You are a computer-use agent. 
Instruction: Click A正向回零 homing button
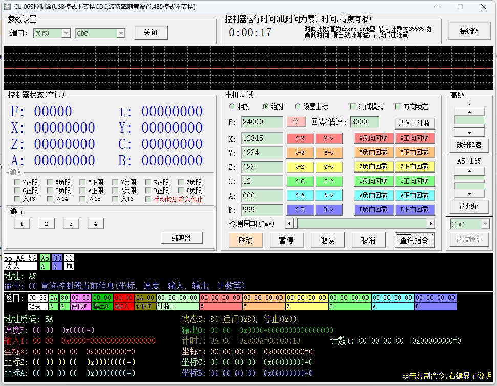pos(414,196)
